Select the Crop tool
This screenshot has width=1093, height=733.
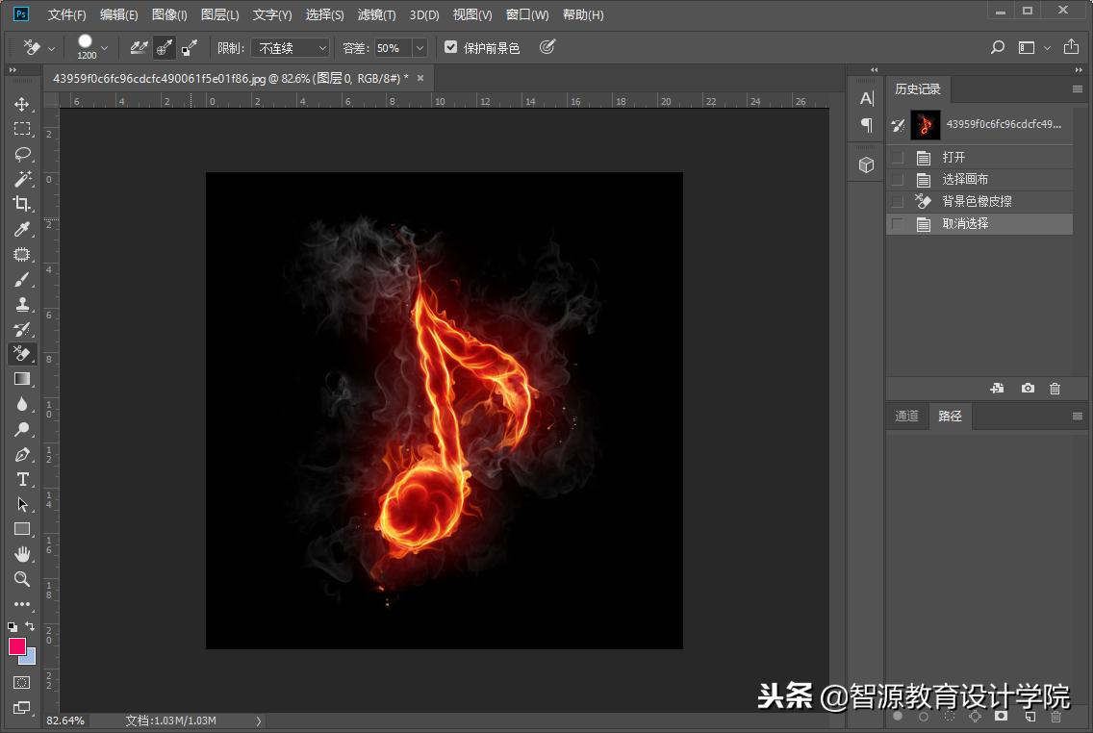point(21,204)
